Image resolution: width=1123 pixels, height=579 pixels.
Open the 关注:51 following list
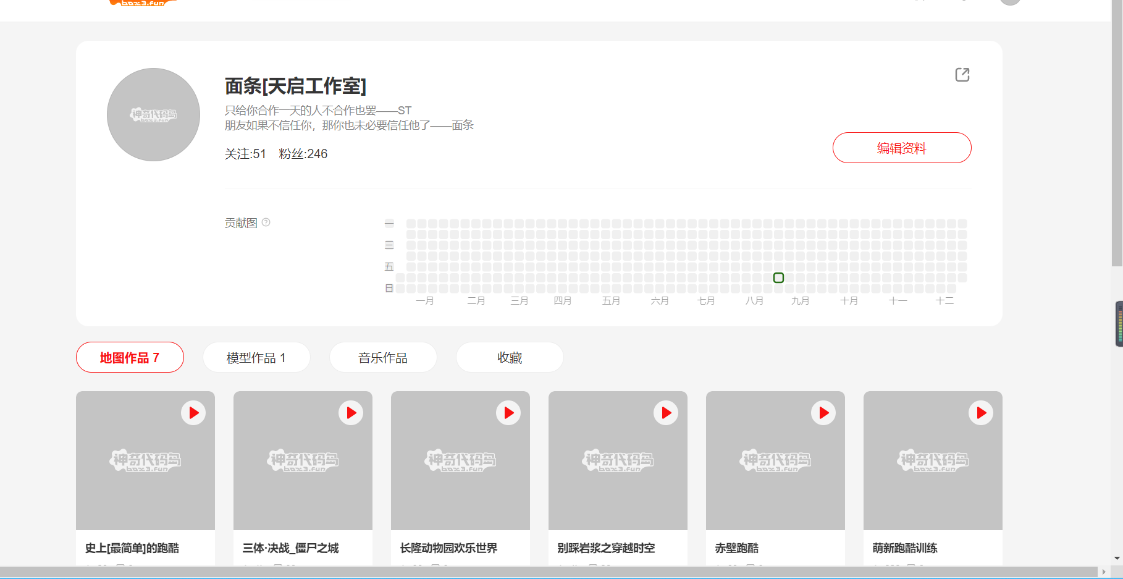(245, 154)
